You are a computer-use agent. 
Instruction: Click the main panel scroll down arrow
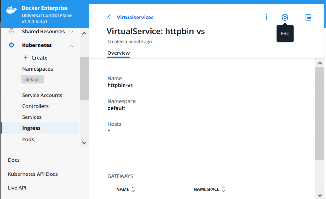point(320,196)
